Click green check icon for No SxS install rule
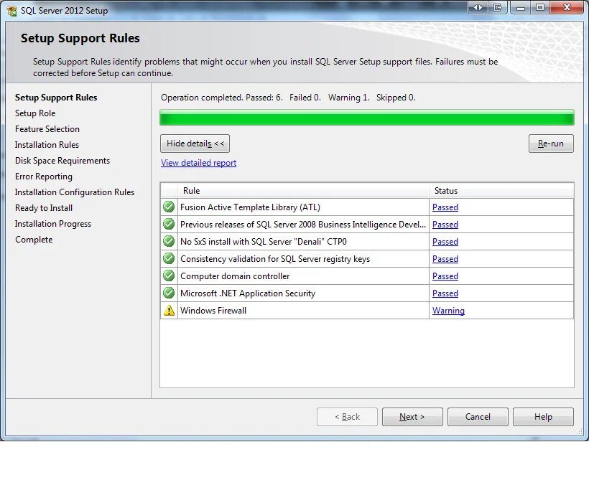589x480 pixels. click(169, 241)
